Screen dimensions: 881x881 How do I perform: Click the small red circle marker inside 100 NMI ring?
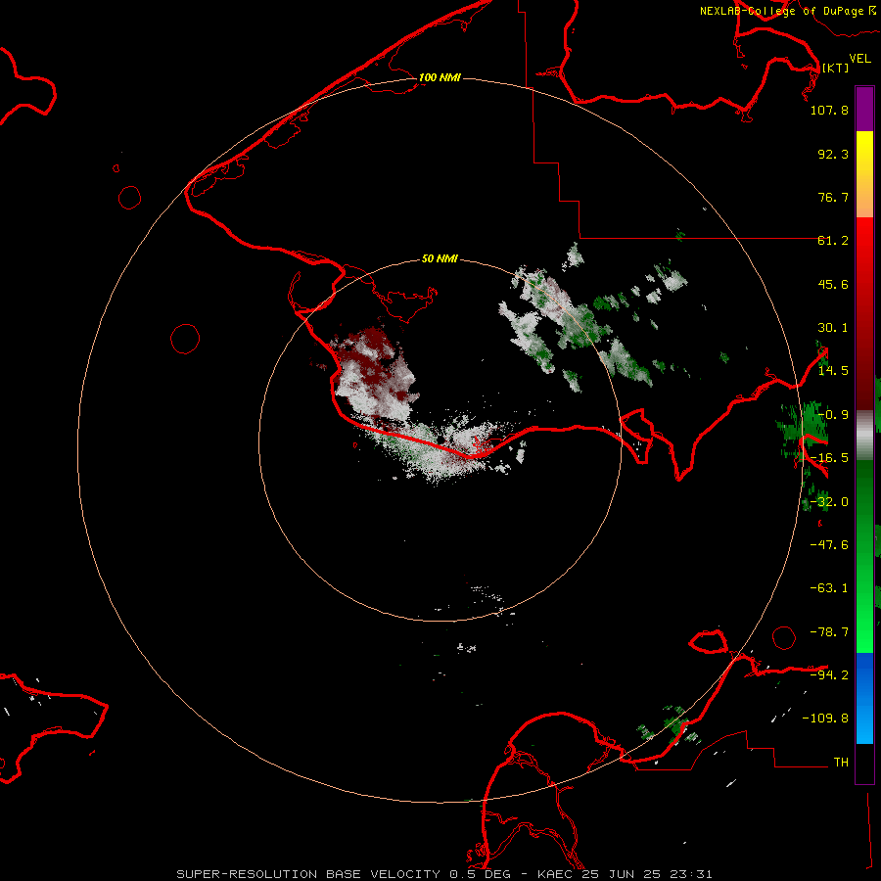(185, 339)
